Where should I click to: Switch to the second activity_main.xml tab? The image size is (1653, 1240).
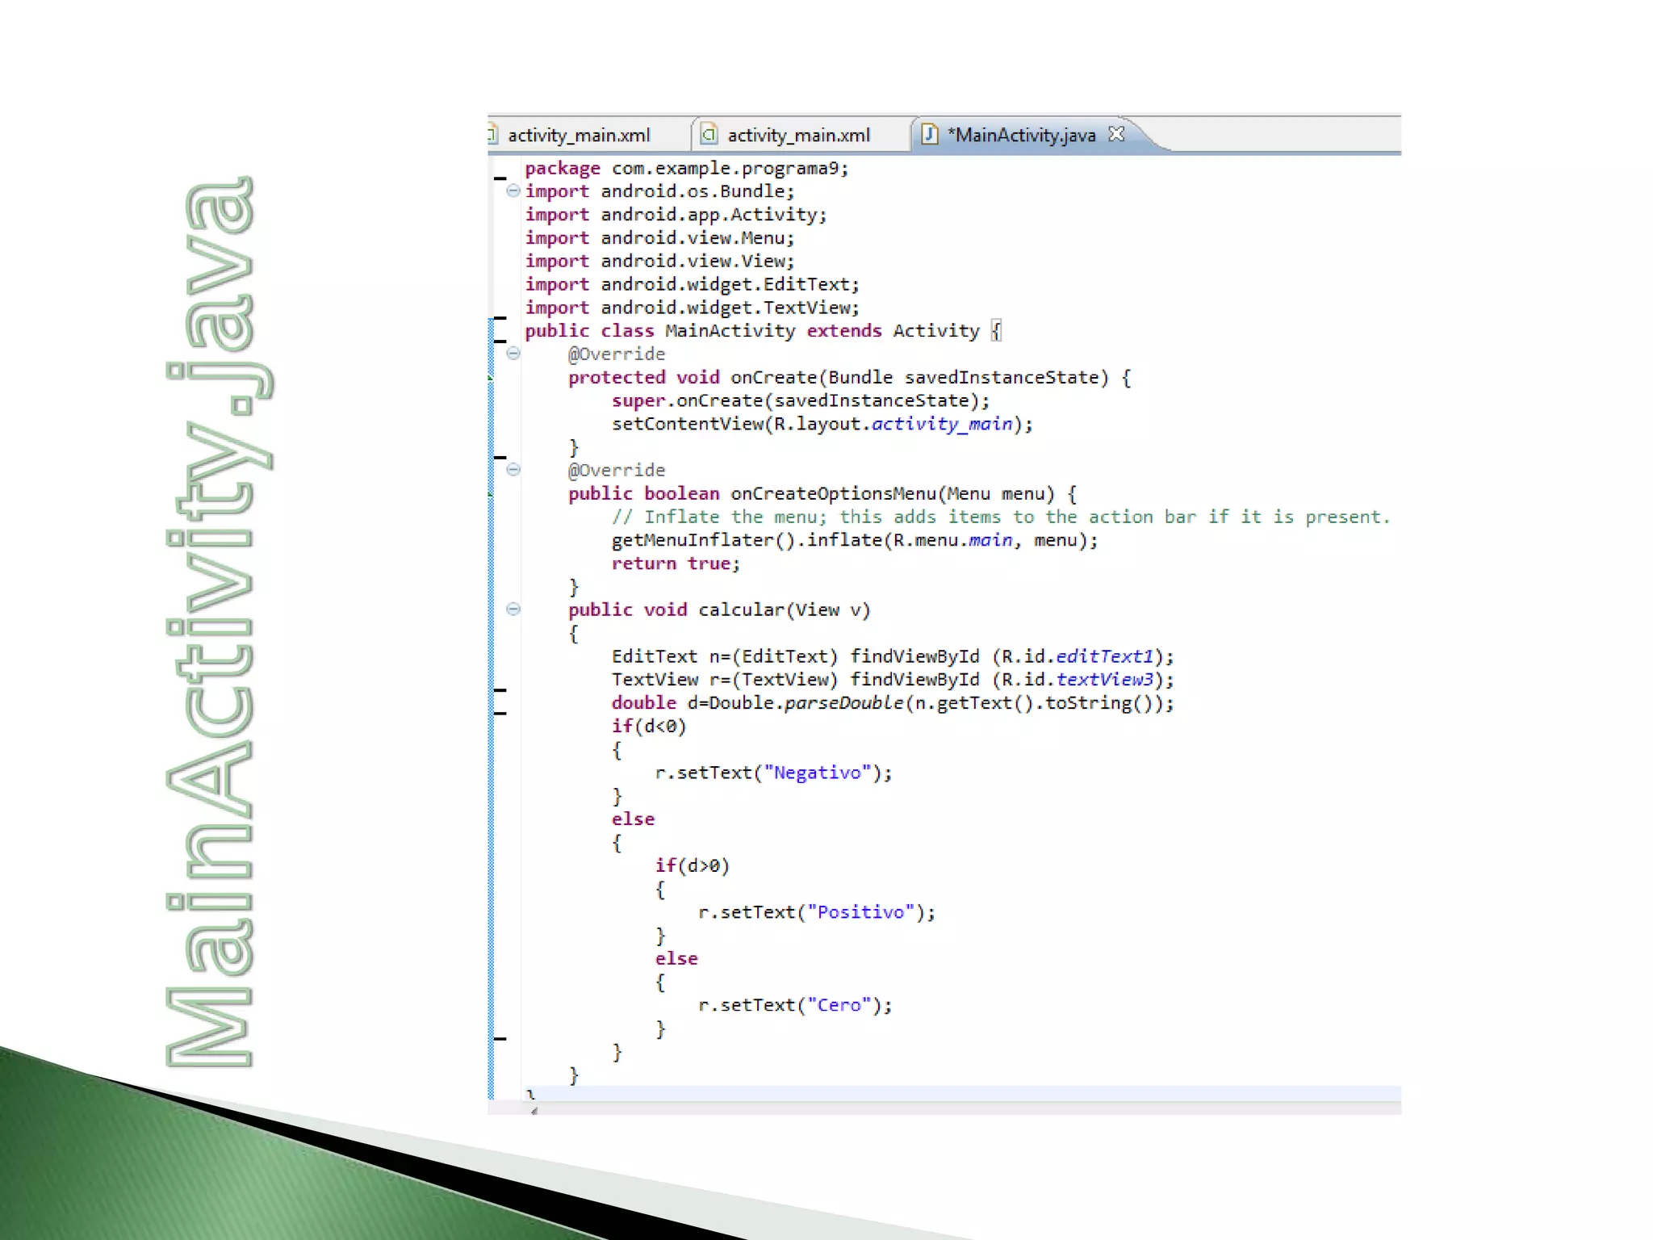797,135
